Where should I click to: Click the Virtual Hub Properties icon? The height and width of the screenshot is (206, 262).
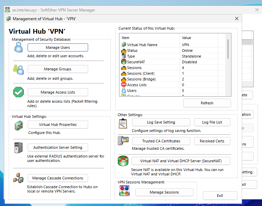click(18, 126)
